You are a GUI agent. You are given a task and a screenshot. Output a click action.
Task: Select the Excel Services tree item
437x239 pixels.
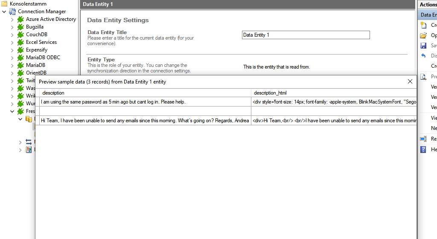click(41, 42)
